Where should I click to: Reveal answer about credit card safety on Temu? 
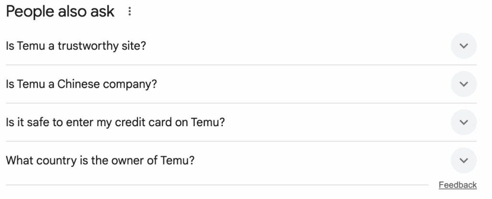pos(241,122)
